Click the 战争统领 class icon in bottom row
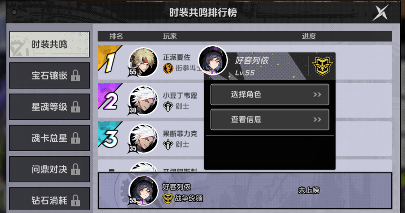 click(x=167, y=198)
